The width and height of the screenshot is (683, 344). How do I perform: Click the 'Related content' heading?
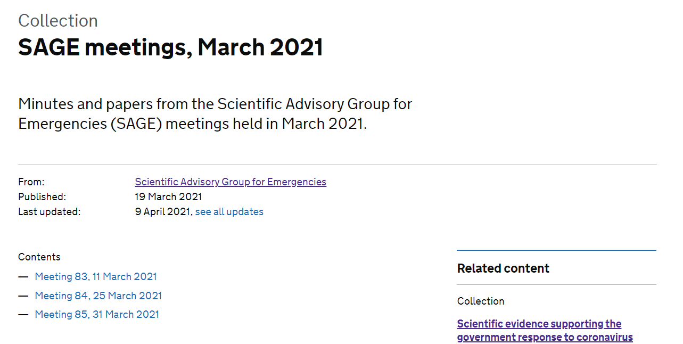click(x=503, y=268)
